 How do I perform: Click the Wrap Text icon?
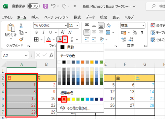coord(109,25)
